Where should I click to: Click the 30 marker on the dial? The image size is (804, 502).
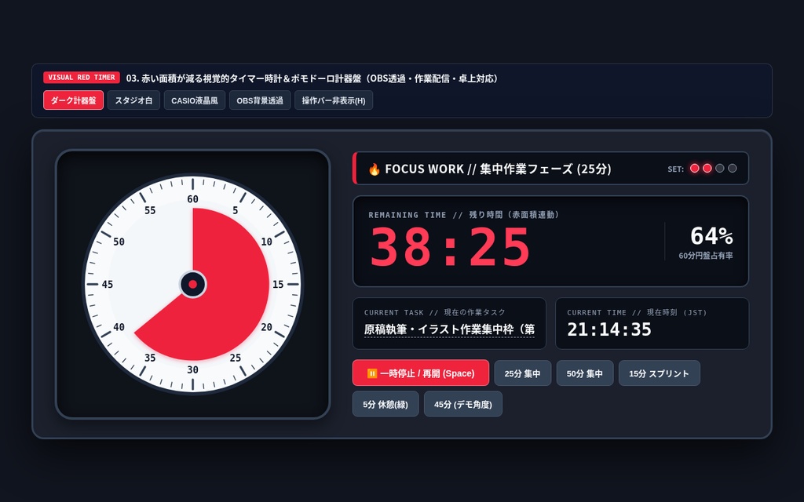(x=193, y=369)
